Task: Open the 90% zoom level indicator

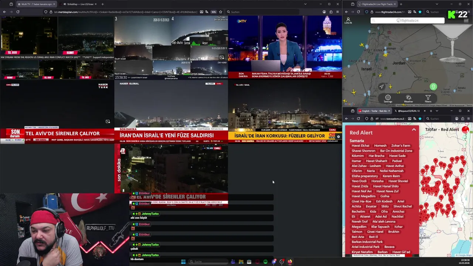Action: pyautogui.click(x=214, y=12)
